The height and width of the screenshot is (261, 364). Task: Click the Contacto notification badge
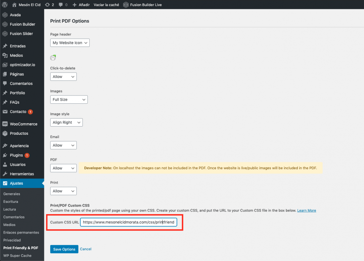click(30, 112)
